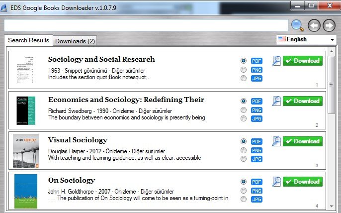The image size is (341, 213).
Task: Download Economics and Sociology book
Action: (303, 101)
